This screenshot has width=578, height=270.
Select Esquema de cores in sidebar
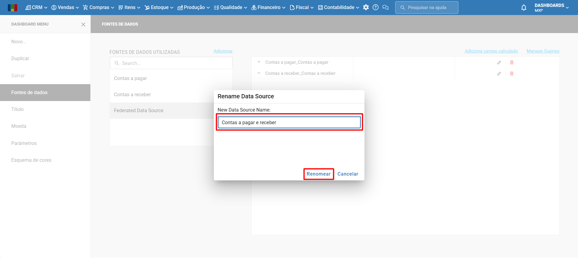(x=31, y=160)
